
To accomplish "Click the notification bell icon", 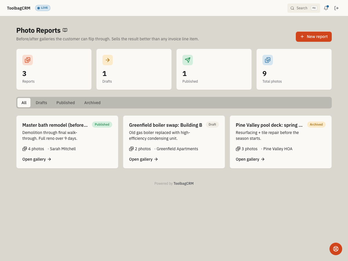I will (x=326, y=8).
